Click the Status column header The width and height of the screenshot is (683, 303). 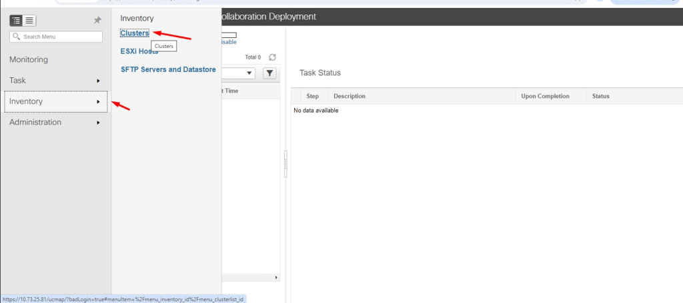click(601, 97)
